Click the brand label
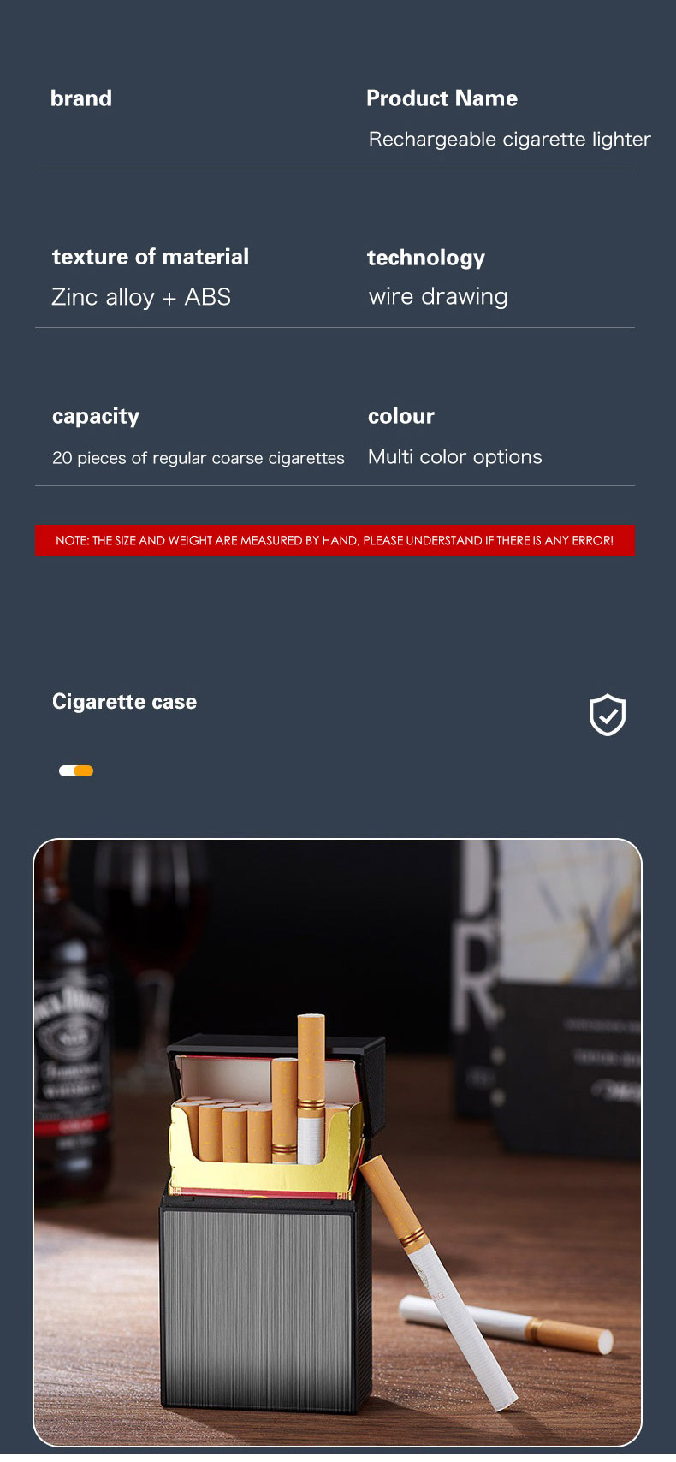This screenshot has width=676, height=1462. click(81, 98)
